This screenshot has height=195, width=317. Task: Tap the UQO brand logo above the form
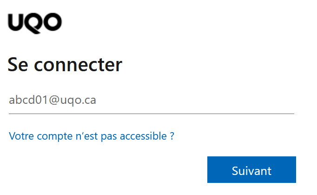click(x=35, y=22)
